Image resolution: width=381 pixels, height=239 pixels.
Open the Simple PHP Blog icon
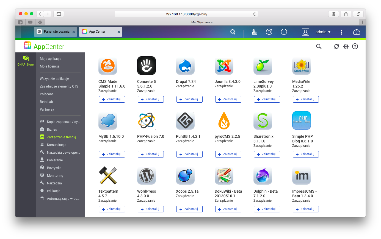(x=302, y=120)
